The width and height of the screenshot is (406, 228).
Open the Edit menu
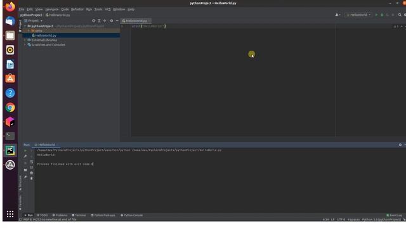point(30,9)
